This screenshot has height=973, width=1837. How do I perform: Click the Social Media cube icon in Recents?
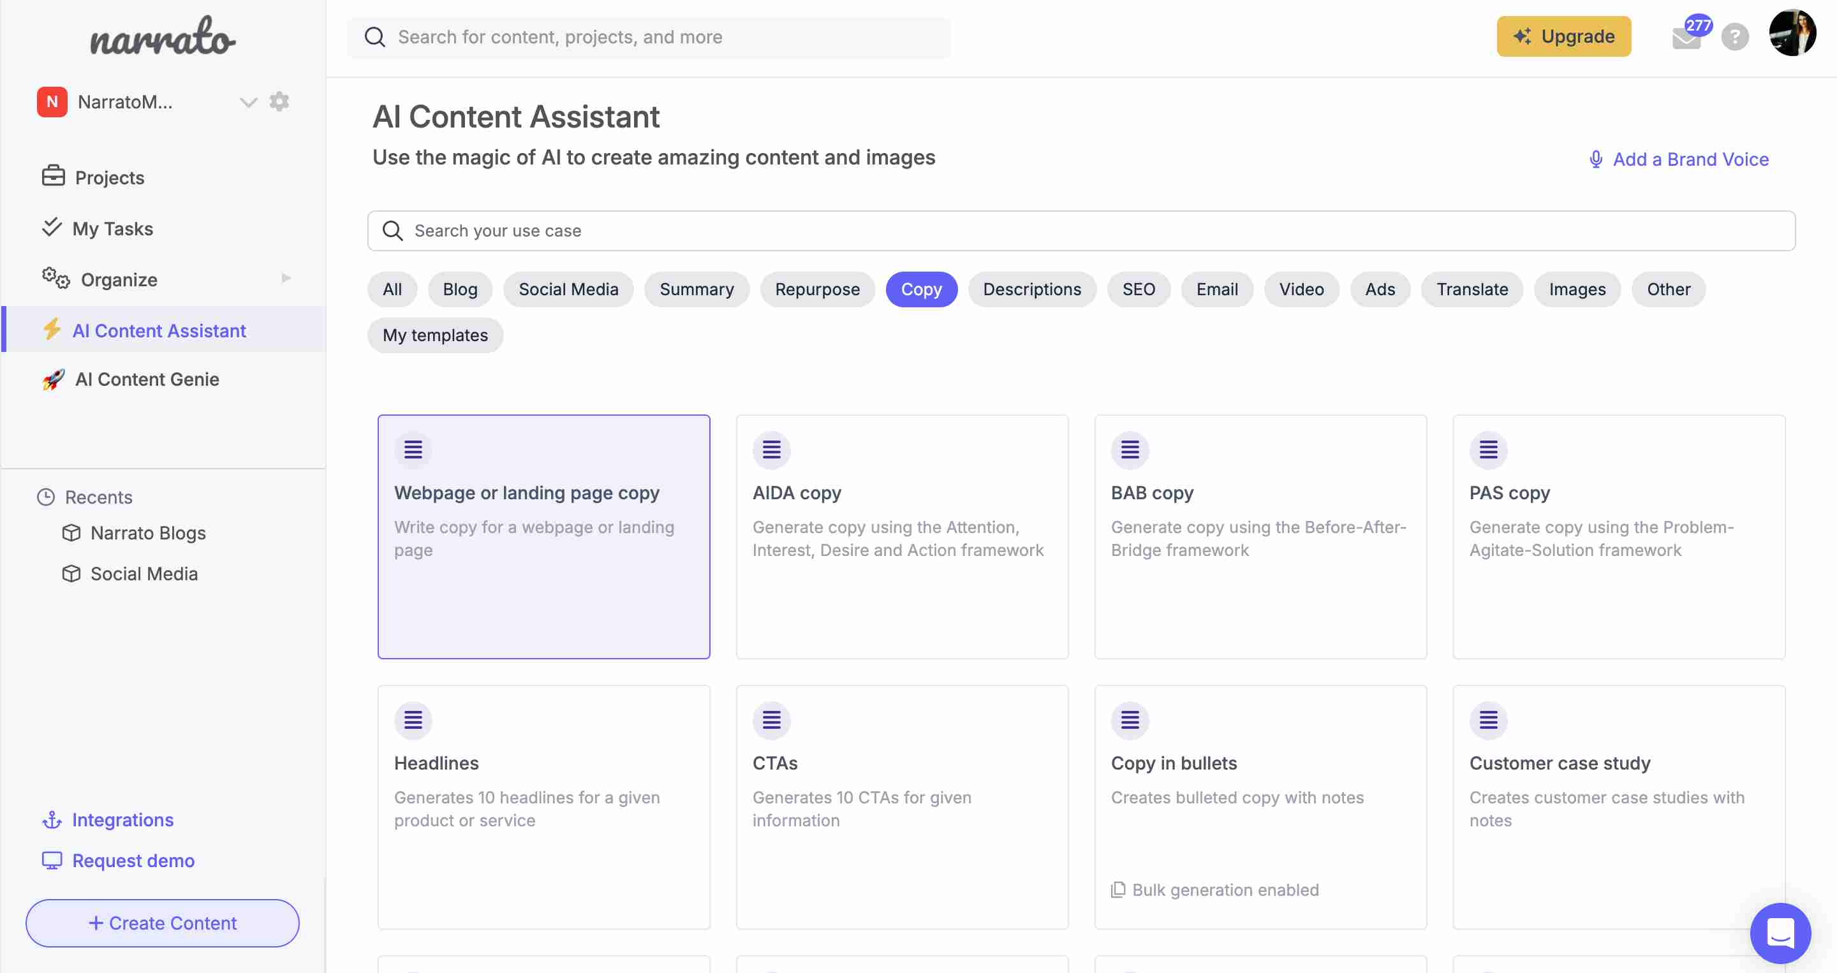click(x=71, y=573)
